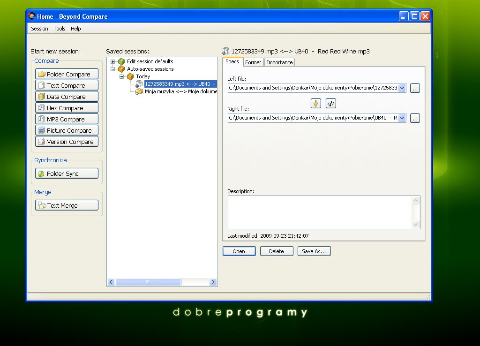Click the MP3 icon beside session title
Screen dimensions: 480x346
226,51
